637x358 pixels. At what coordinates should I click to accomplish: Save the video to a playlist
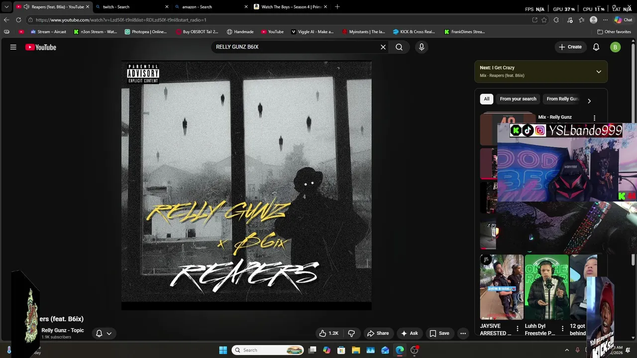click(439, 333)
